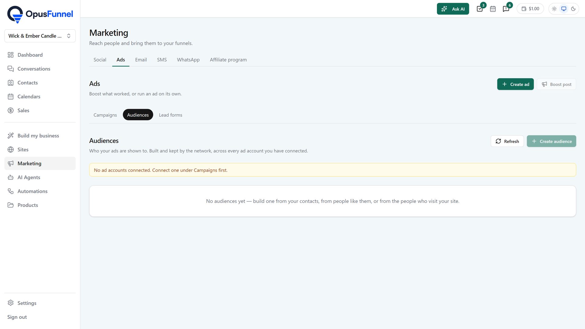This screenshot has height=329, width=585.
Task: Switch to light theme sun icon
Action: point(554,9)
